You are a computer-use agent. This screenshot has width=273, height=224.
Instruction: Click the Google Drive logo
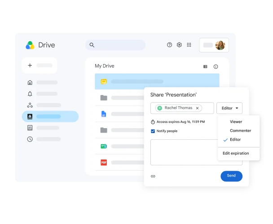(x=30, y=45)
